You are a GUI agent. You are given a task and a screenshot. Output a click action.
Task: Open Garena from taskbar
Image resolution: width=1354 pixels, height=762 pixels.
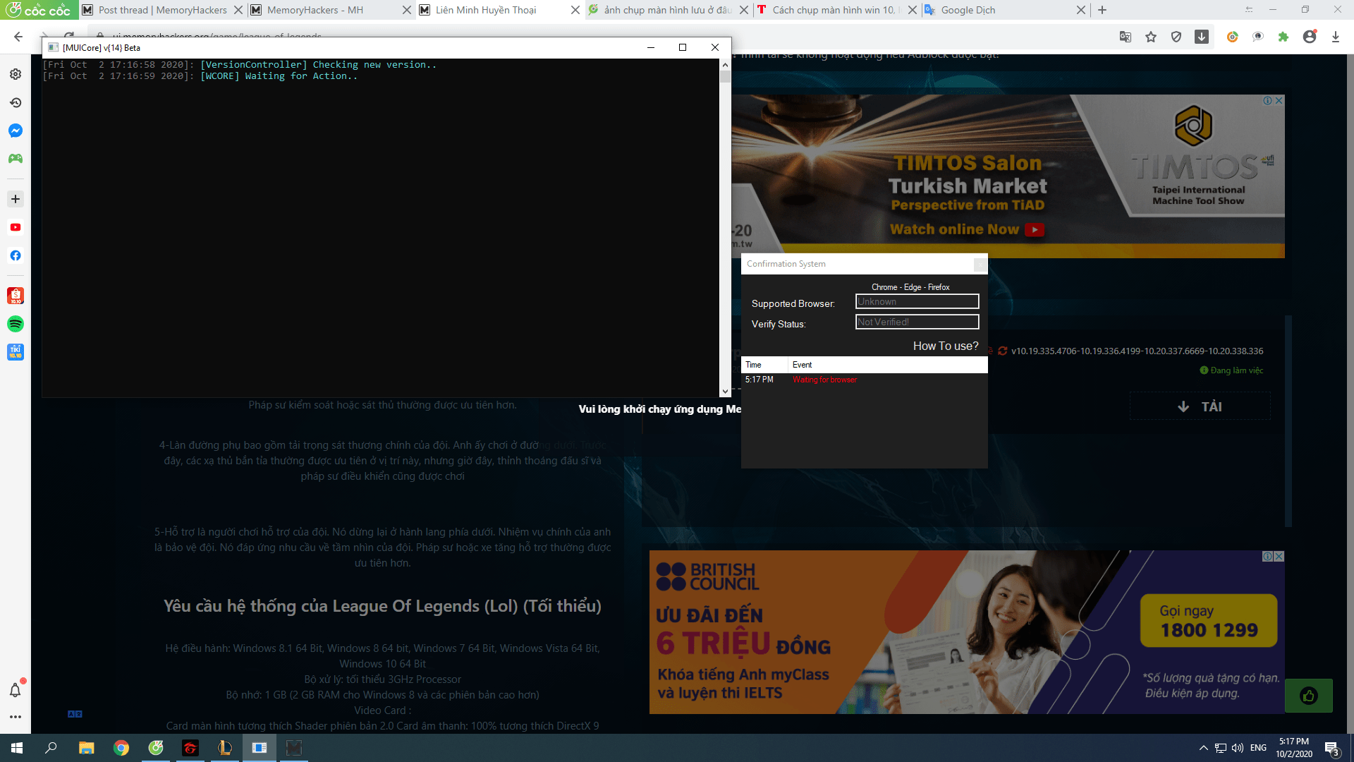pos(190,748)
